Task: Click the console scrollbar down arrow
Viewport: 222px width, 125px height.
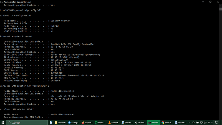Action: coord(221,119)
